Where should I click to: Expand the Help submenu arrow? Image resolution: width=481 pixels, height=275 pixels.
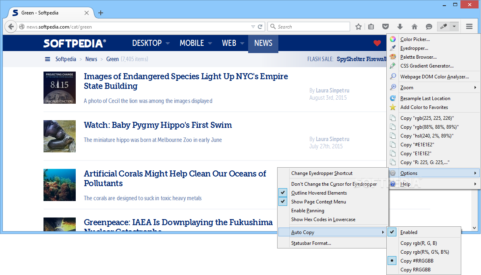point(475,184)
